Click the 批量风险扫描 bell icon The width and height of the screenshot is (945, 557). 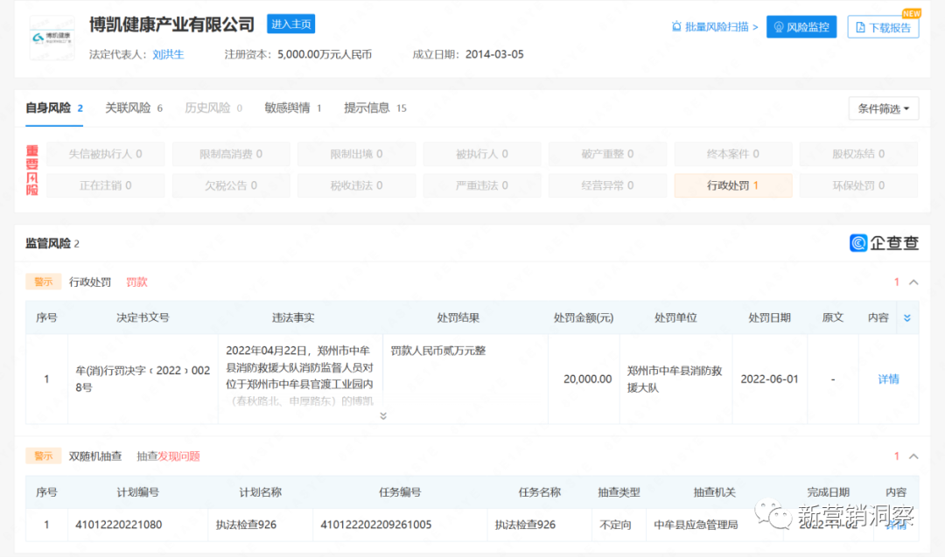coord(676,26)
